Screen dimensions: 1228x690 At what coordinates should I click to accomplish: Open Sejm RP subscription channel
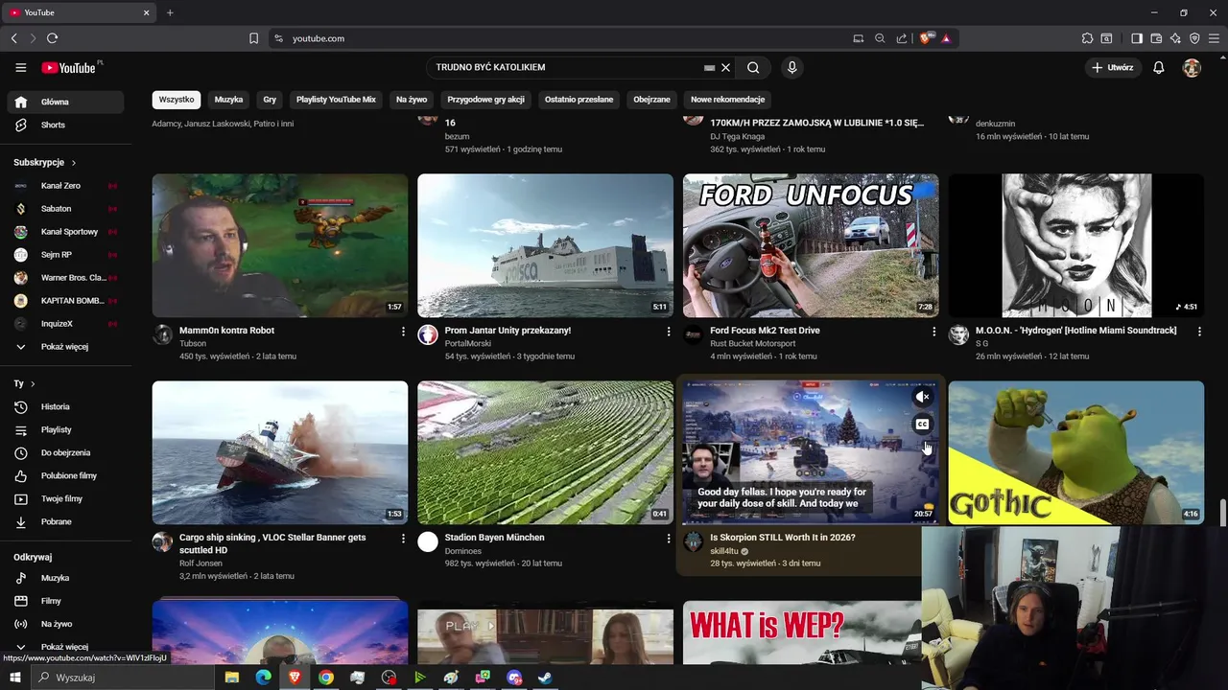(x=65, y=255)
